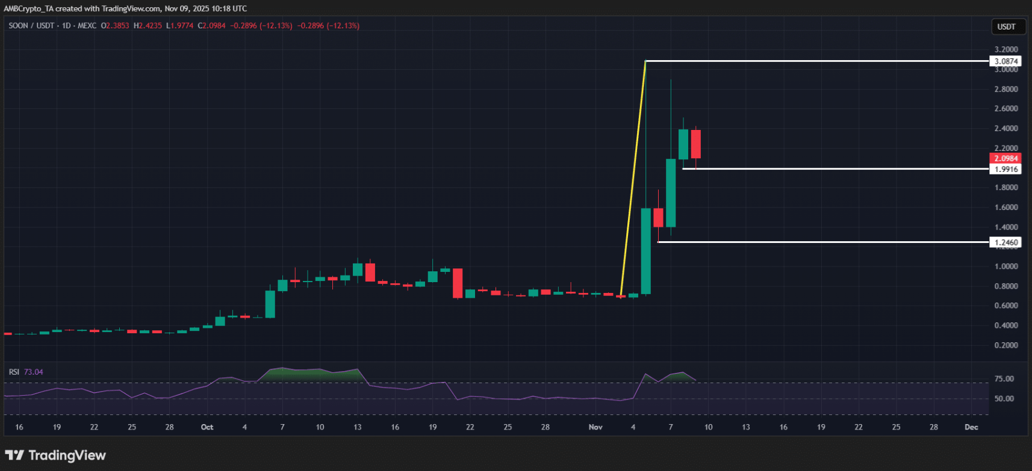Viewport: 1032px width, 471px height.
Task: Select the 1.2460 support level label
Action: click(x=1006, y=242)
